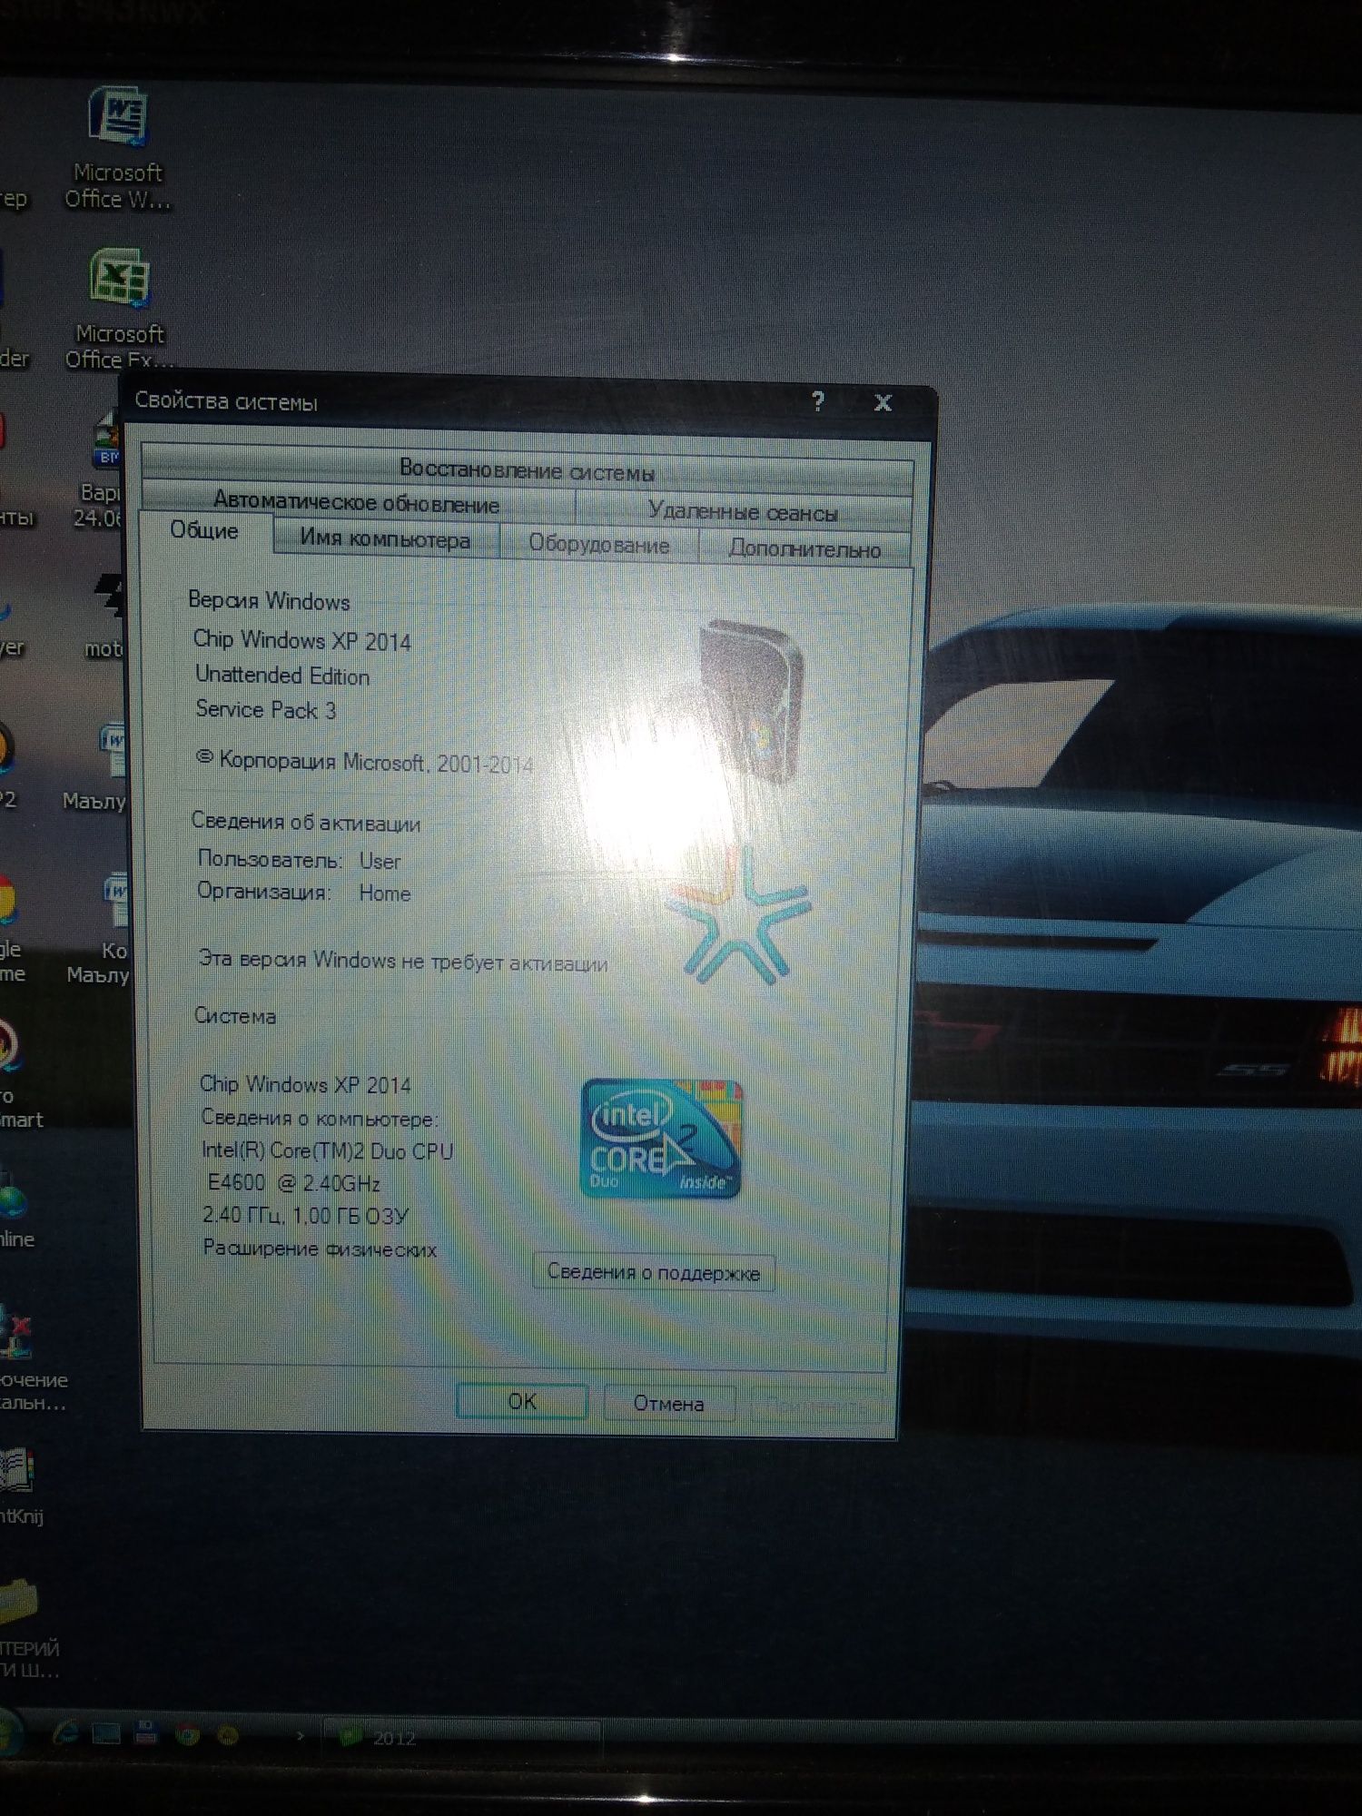Click Show Desktop quick launch icon

[x=105, y=1734]
